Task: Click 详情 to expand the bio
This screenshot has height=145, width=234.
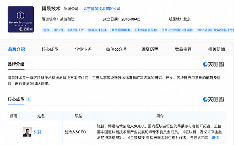Action: pos(215,138)
